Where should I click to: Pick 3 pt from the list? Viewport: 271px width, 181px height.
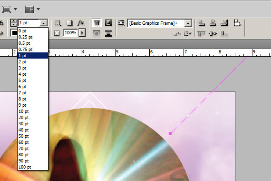coord(33,68)
